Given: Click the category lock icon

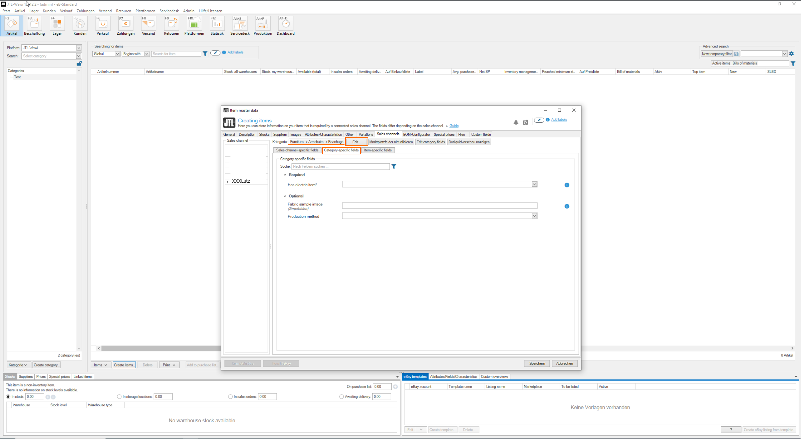Looking at the screenshot, I should pos(79,63).
